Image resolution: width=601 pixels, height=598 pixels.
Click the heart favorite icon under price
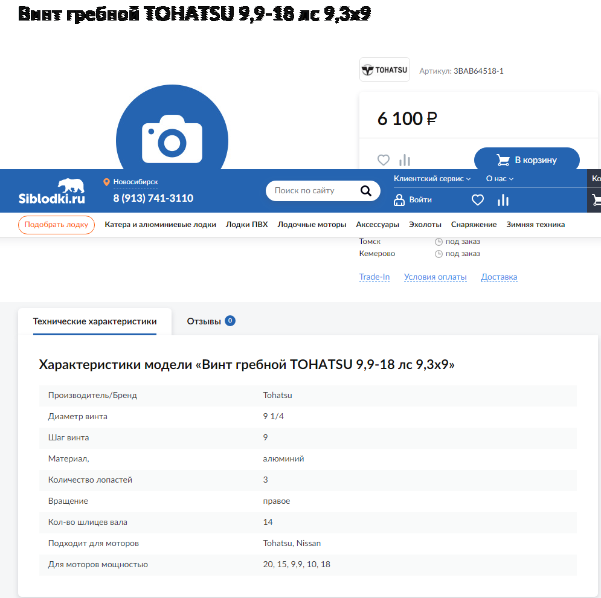click(x=384, y=160)
